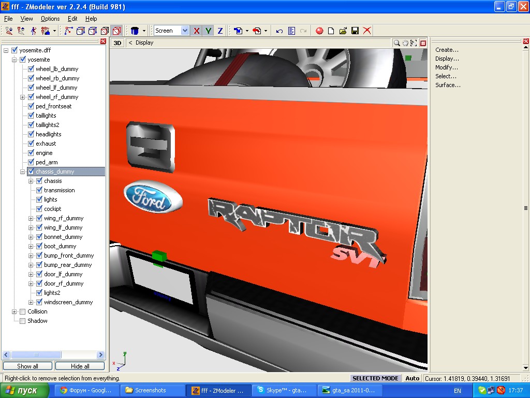Open the Options menu
Viewport: 530px width, 398px height.
(50, 19)
